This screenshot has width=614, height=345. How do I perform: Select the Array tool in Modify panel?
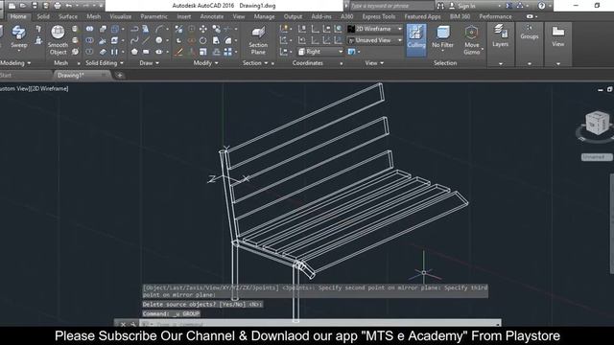pyautogui.click(x=228, y=52)
